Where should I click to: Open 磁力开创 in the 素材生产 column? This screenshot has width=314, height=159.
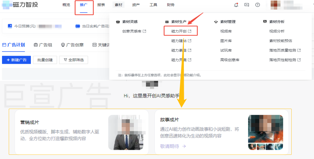click(x=179, y=31)
